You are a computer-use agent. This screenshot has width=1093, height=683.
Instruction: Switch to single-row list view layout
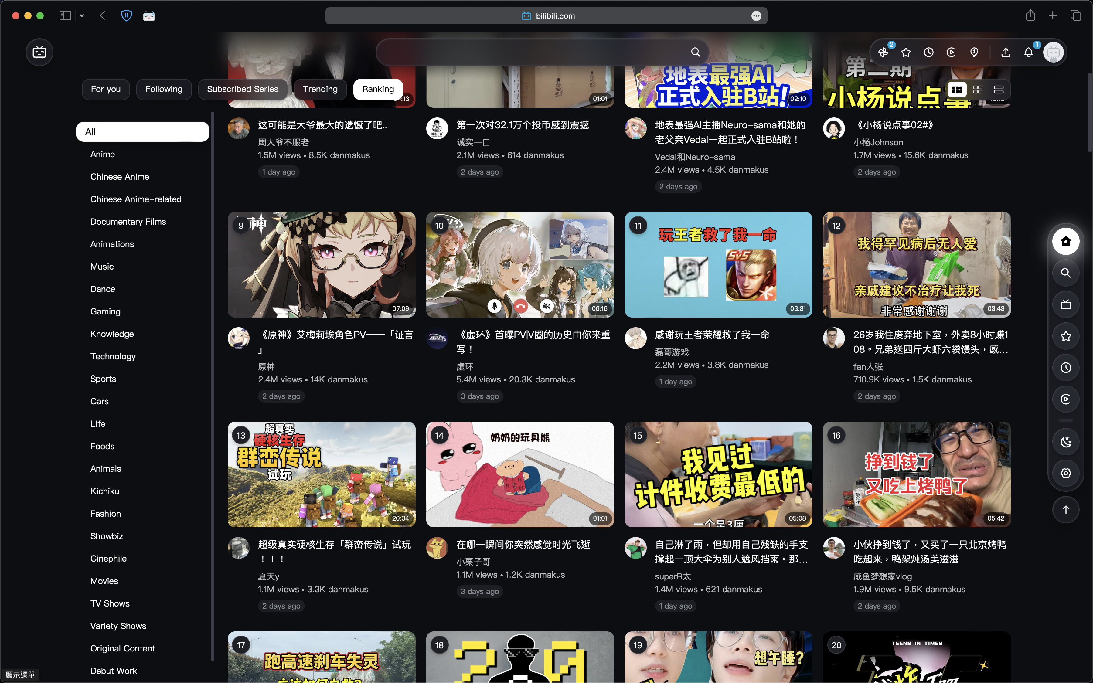(998, 89)
